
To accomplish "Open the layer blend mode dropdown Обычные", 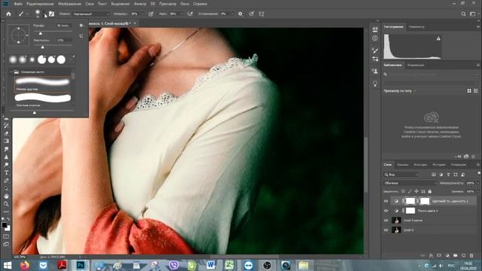I will [410, 183].
